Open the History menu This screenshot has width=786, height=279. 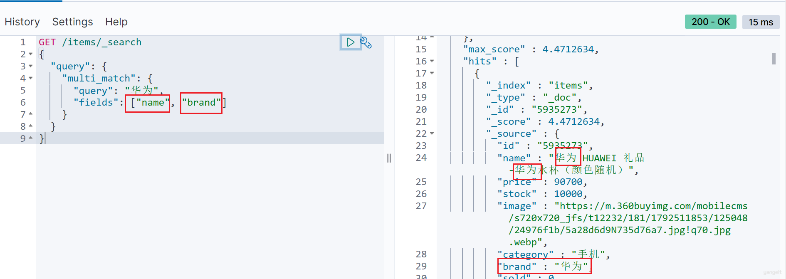(x=22, y=22)
